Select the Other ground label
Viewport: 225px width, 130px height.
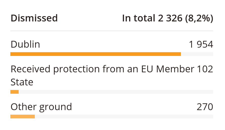pos(41,107)
